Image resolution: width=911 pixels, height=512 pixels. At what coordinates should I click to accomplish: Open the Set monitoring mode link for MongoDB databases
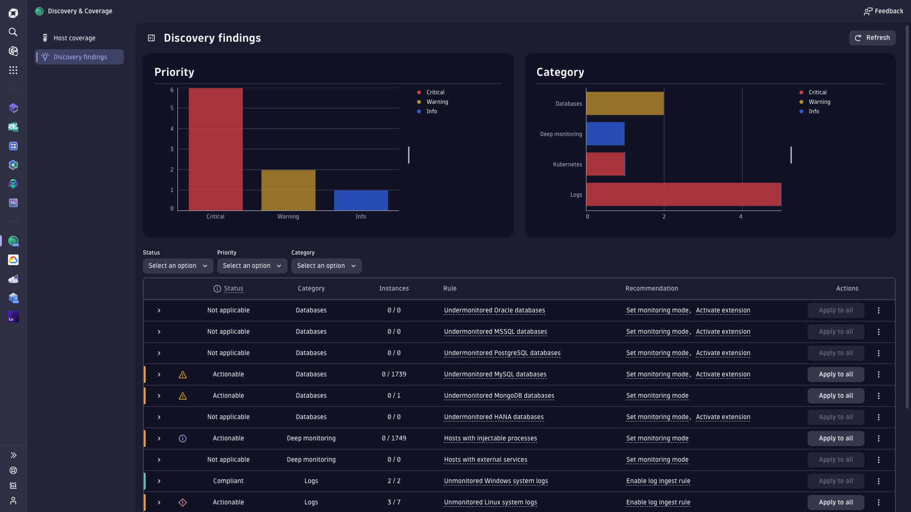pyautogui.click(x=657, y=396)
